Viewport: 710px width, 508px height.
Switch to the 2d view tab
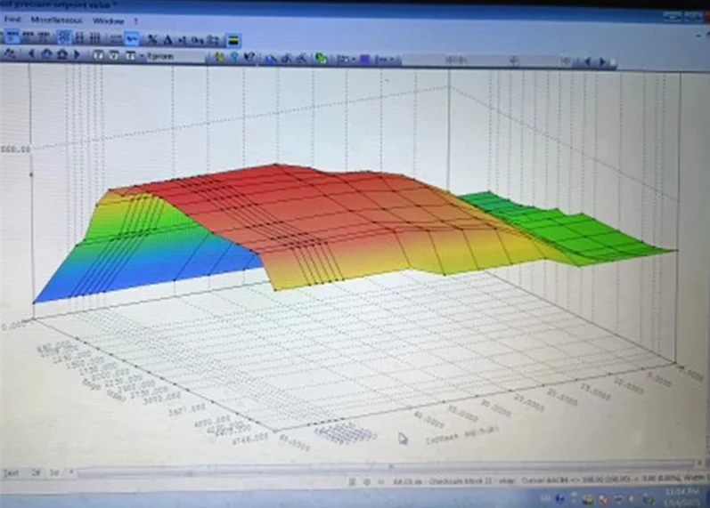click(37, 472)
